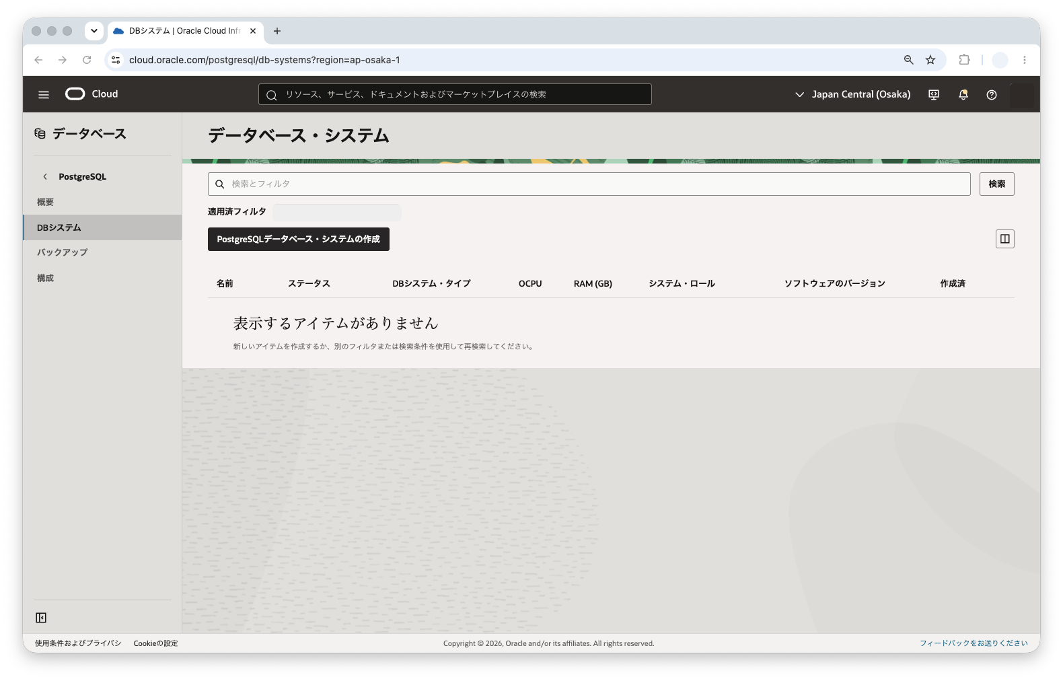The image size is (1063, 681).
Task: Open the Cloud Shell developer tools icon
Action: coord(934,95)
